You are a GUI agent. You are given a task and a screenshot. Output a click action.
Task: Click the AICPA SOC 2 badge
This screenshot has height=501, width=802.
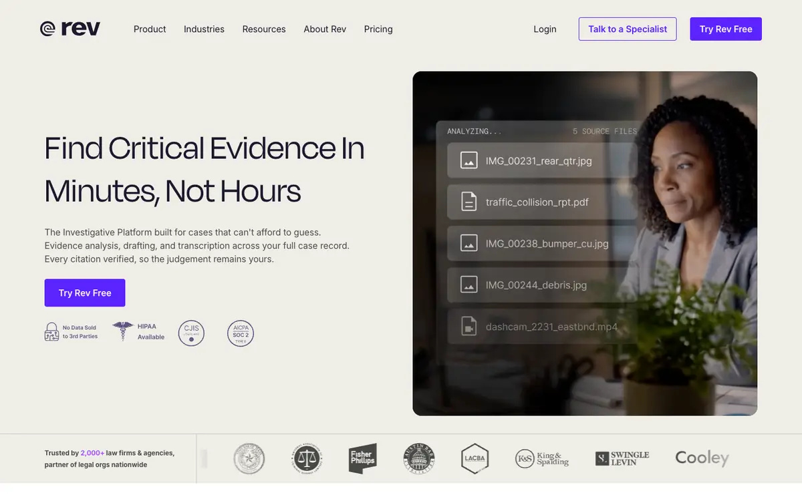click(x=241, y=333)
